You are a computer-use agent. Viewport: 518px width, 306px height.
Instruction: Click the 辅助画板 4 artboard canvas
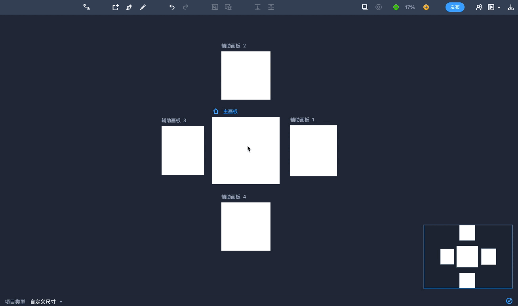pyautogui.click(x=246, y=227)
